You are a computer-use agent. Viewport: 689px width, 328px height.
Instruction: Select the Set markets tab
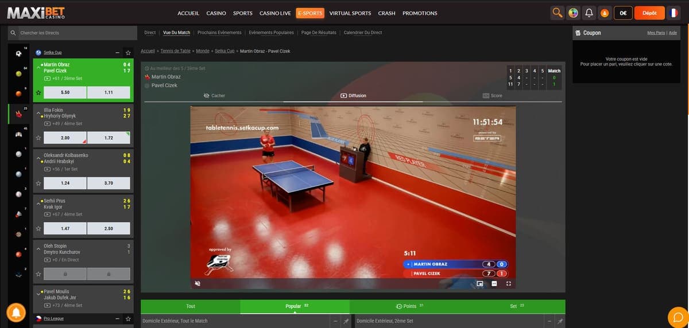pos(517,306)
